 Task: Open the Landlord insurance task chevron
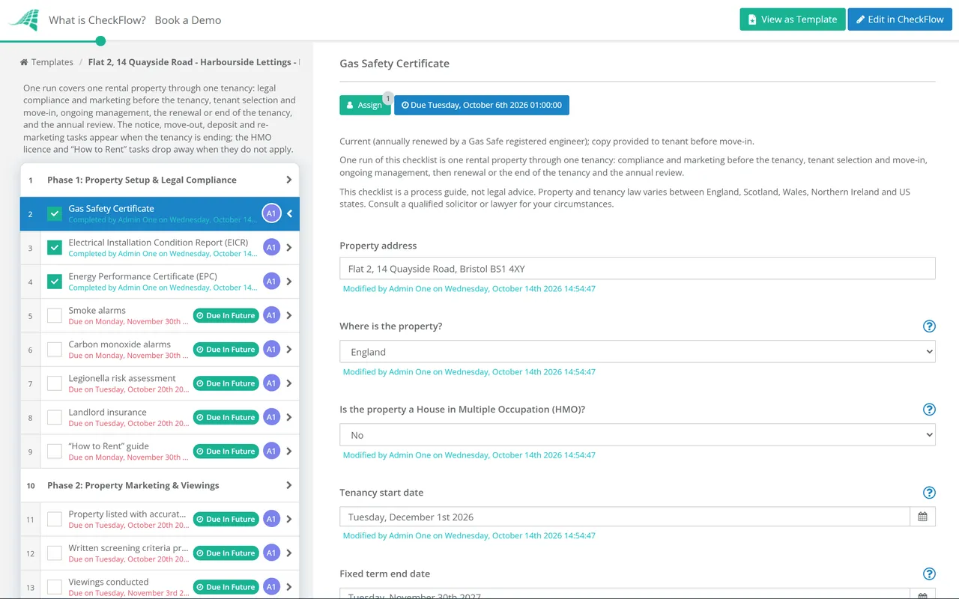pos(289,417)
